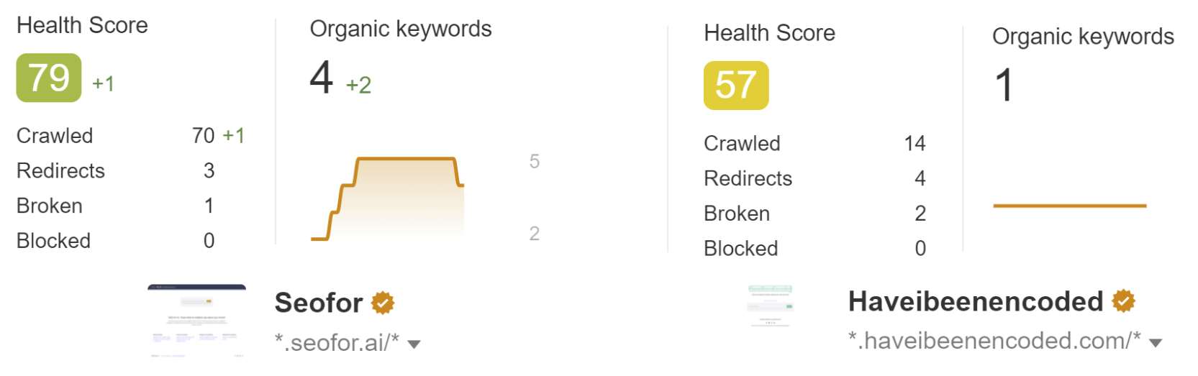Click the Haveibeenencoded Broken count of 2
Image resolution: width=1198 pixels, height=376 pixels.
pos(920,214)
